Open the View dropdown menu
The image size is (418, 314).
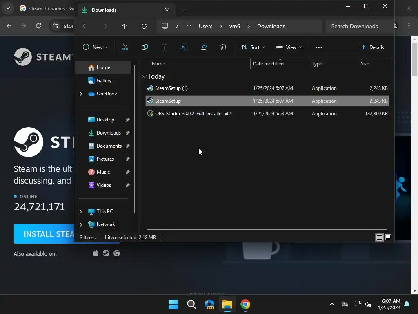click(289, 47)
